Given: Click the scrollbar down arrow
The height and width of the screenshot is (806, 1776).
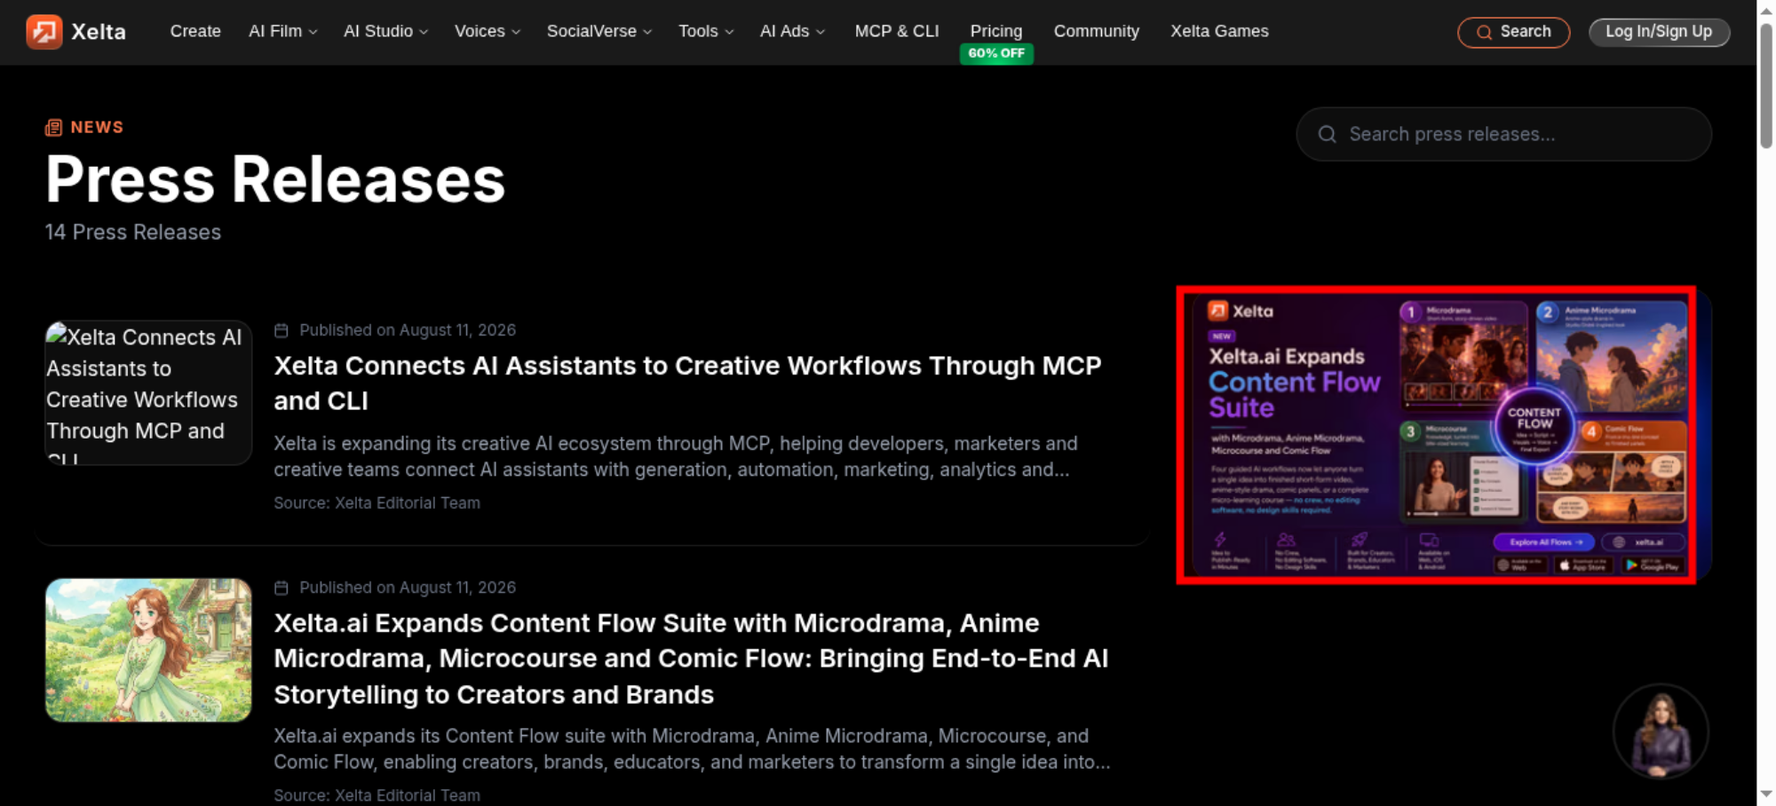Looking at the screenshot, I should (x=1766, y=794).
